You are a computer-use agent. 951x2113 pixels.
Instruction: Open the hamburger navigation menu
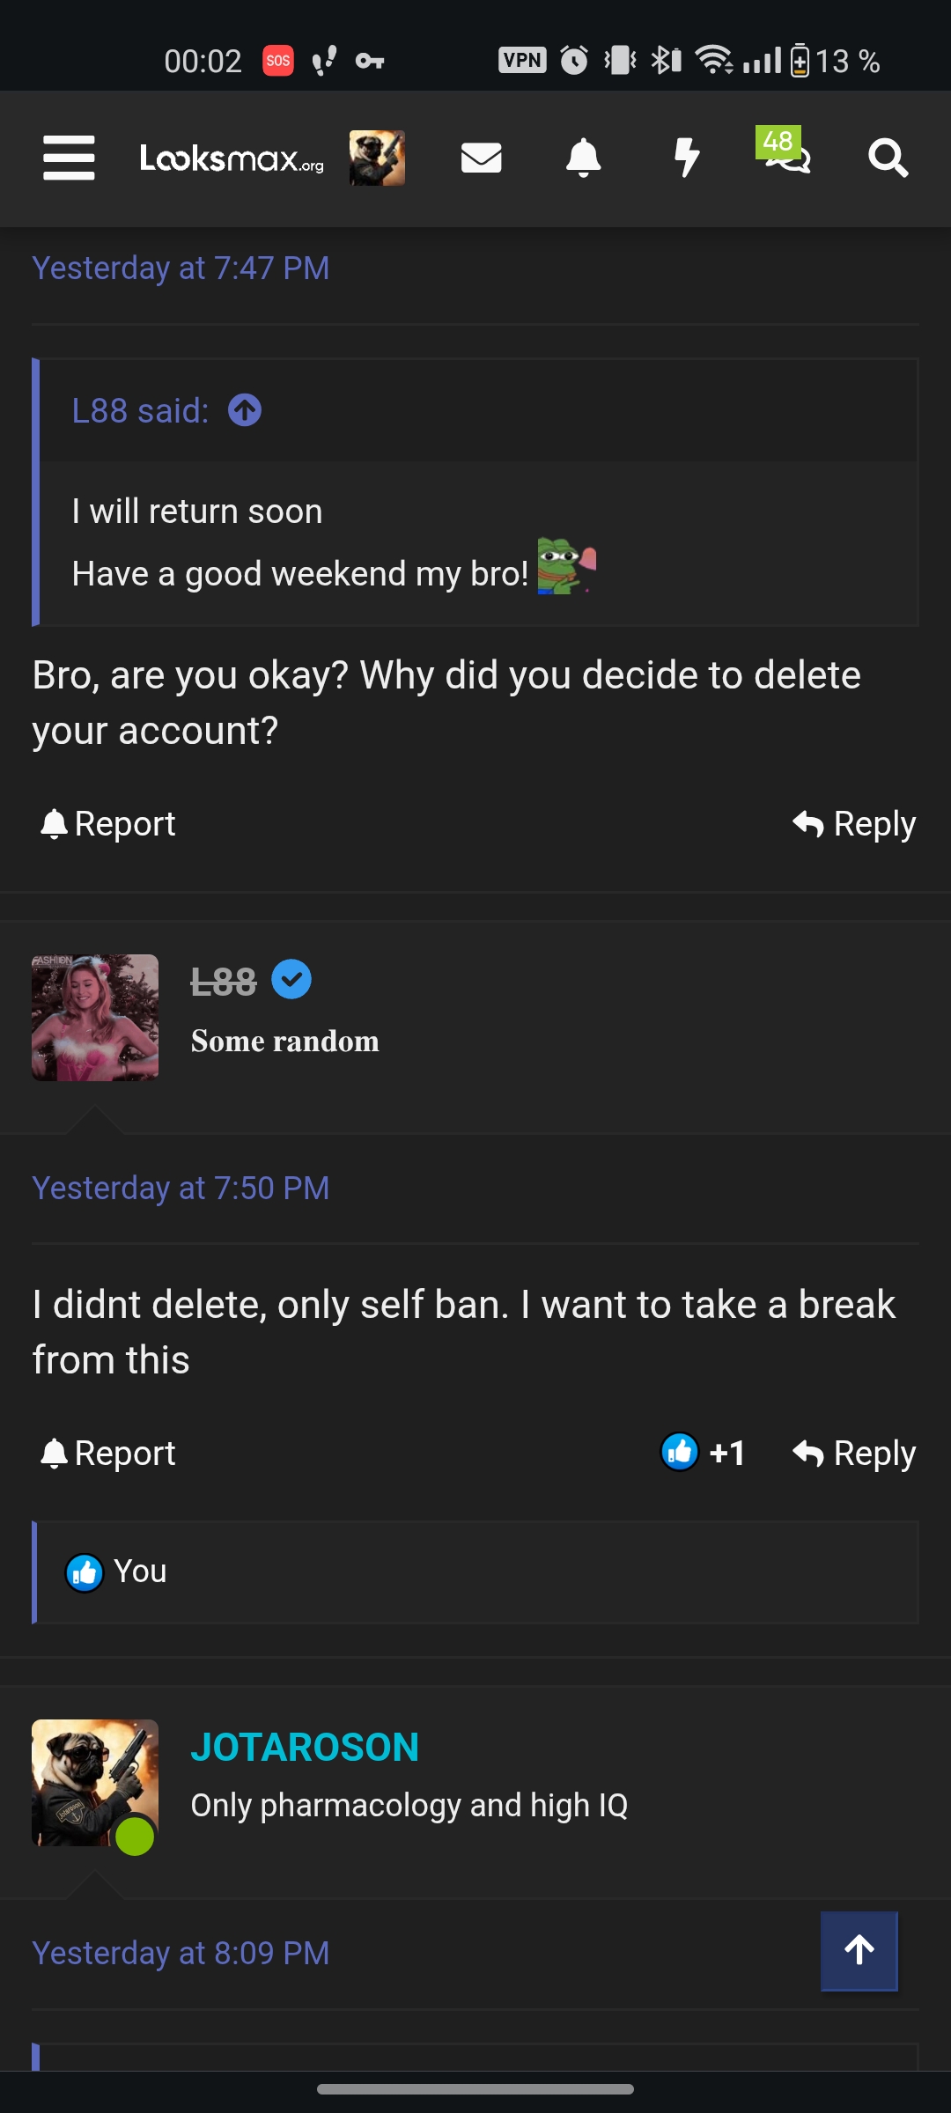point(69,158)
